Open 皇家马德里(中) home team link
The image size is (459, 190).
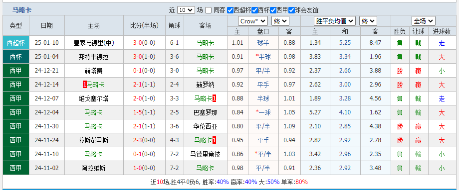pos(94,43)
